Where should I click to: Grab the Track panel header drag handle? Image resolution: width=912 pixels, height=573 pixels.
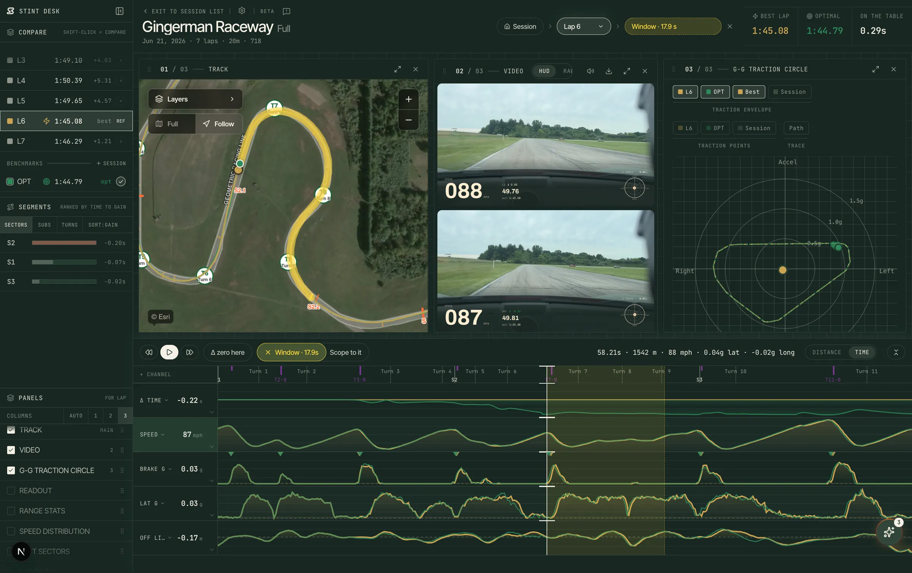pos(149,69)
